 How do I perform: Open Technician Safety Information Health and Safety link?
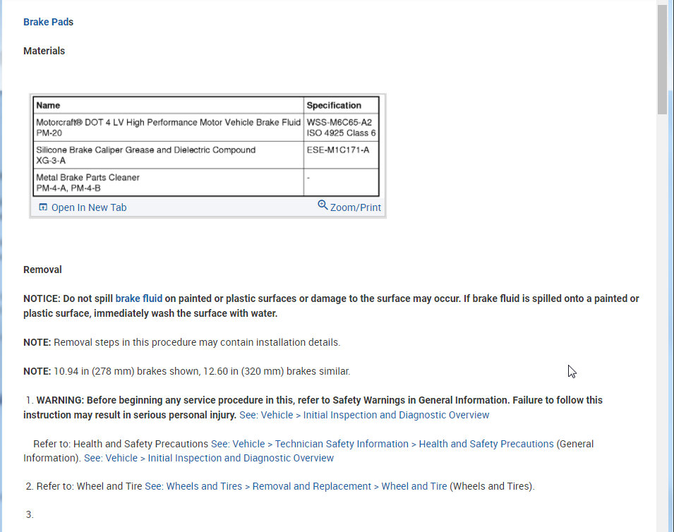(x=382, y=444)
